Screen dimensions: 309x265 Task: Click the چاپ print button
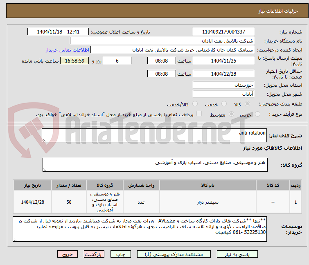click(121, 254)
